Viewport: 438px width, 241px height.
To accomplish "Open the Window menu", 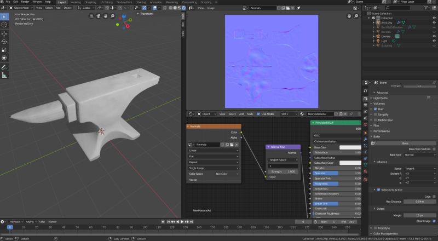I will [37, 2].
